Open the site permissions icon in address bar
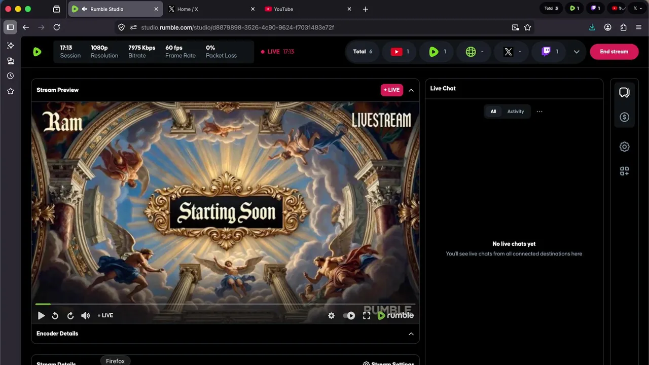649x365 pixels. point(133,27)
